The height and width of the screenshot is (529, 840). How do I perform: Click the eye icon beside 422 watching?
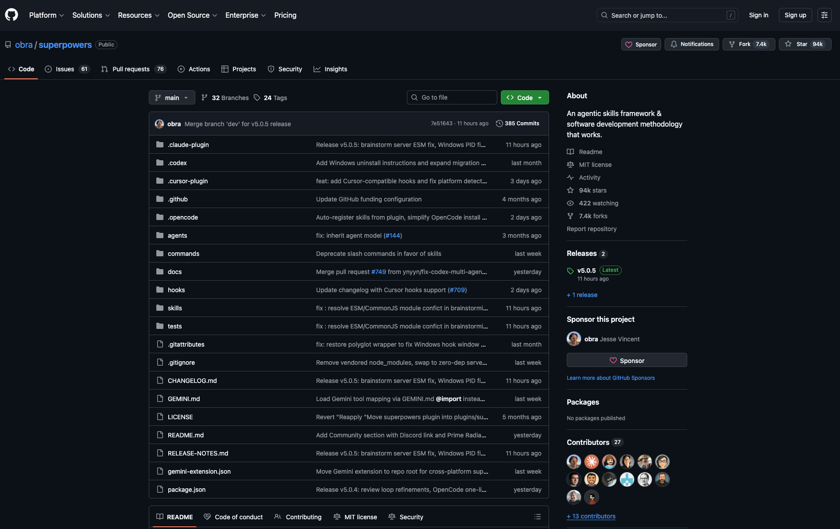pos(570,203)
